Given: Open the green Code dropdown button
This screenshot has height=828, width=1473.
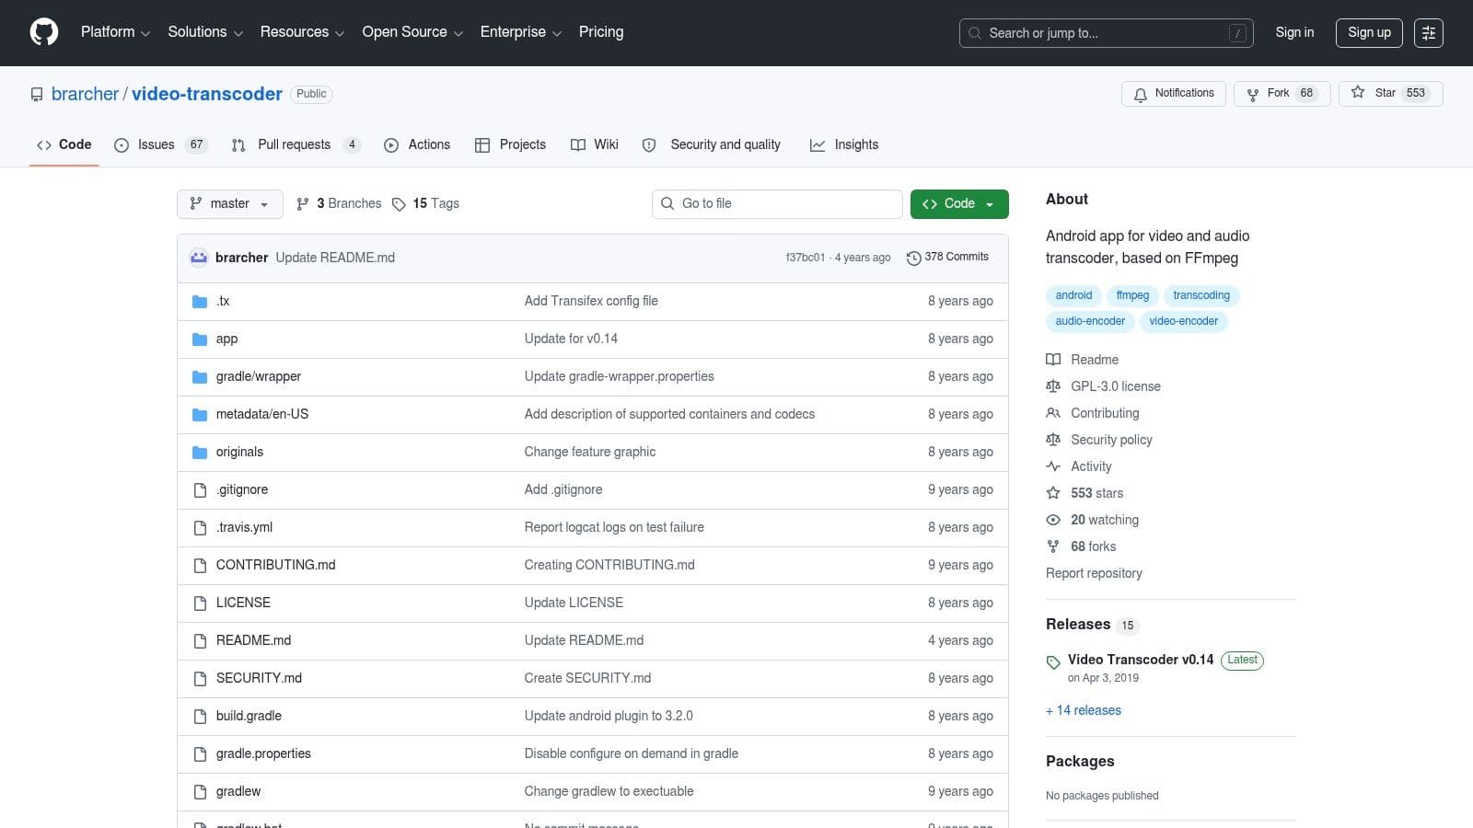Looking at the screenshot, I should [x=959, y=204].
